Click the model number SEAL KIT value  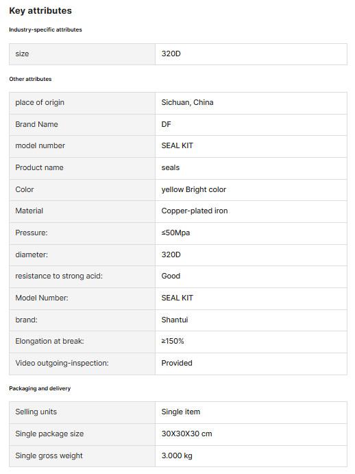(x=177, y=145)
